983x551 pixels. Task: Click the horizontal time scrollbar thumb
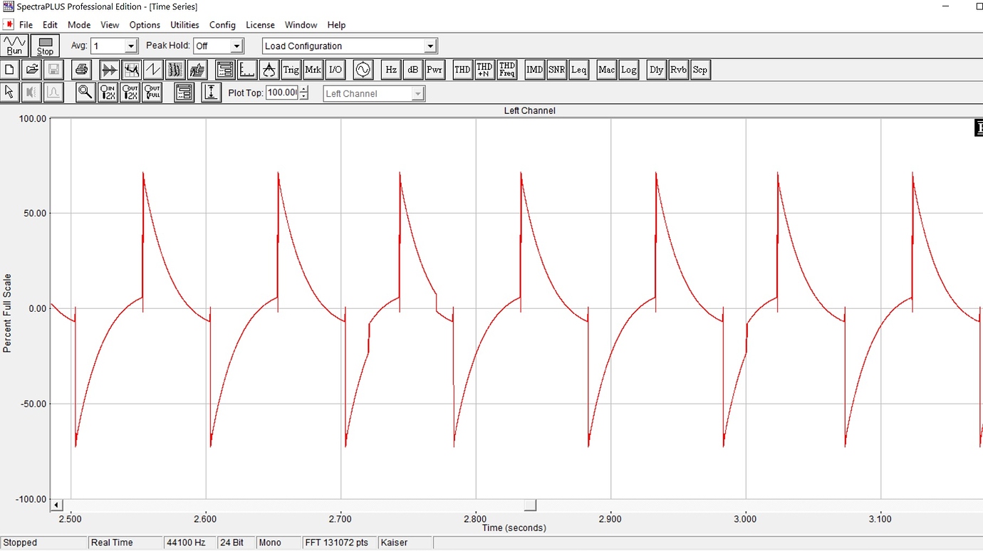[x=530, y=505]
